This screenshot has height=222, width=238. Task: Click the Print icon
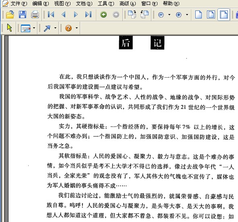pyautogui.click(x=35, y=15)
